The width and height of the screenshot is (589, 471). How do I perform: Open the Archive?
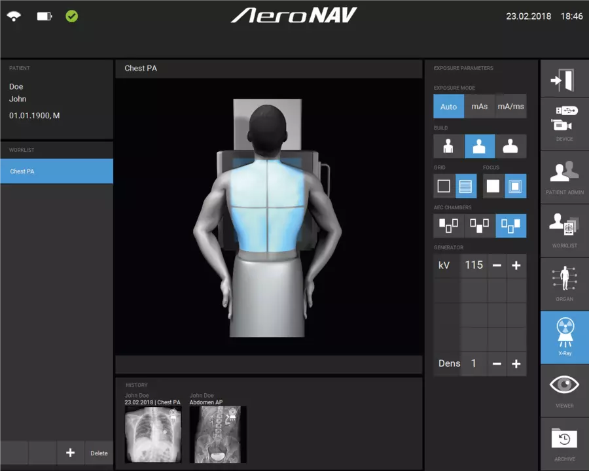pos(564,442)
